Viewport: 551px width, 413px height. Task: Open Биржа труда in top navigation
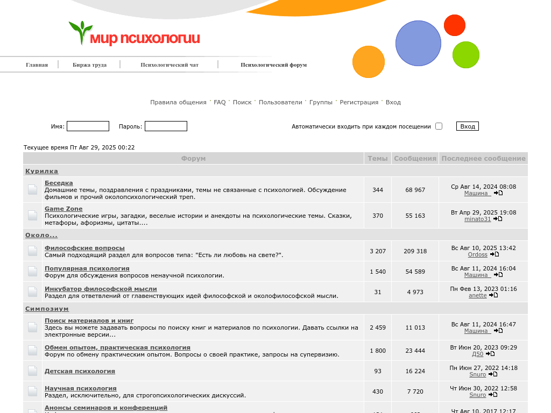89,65
